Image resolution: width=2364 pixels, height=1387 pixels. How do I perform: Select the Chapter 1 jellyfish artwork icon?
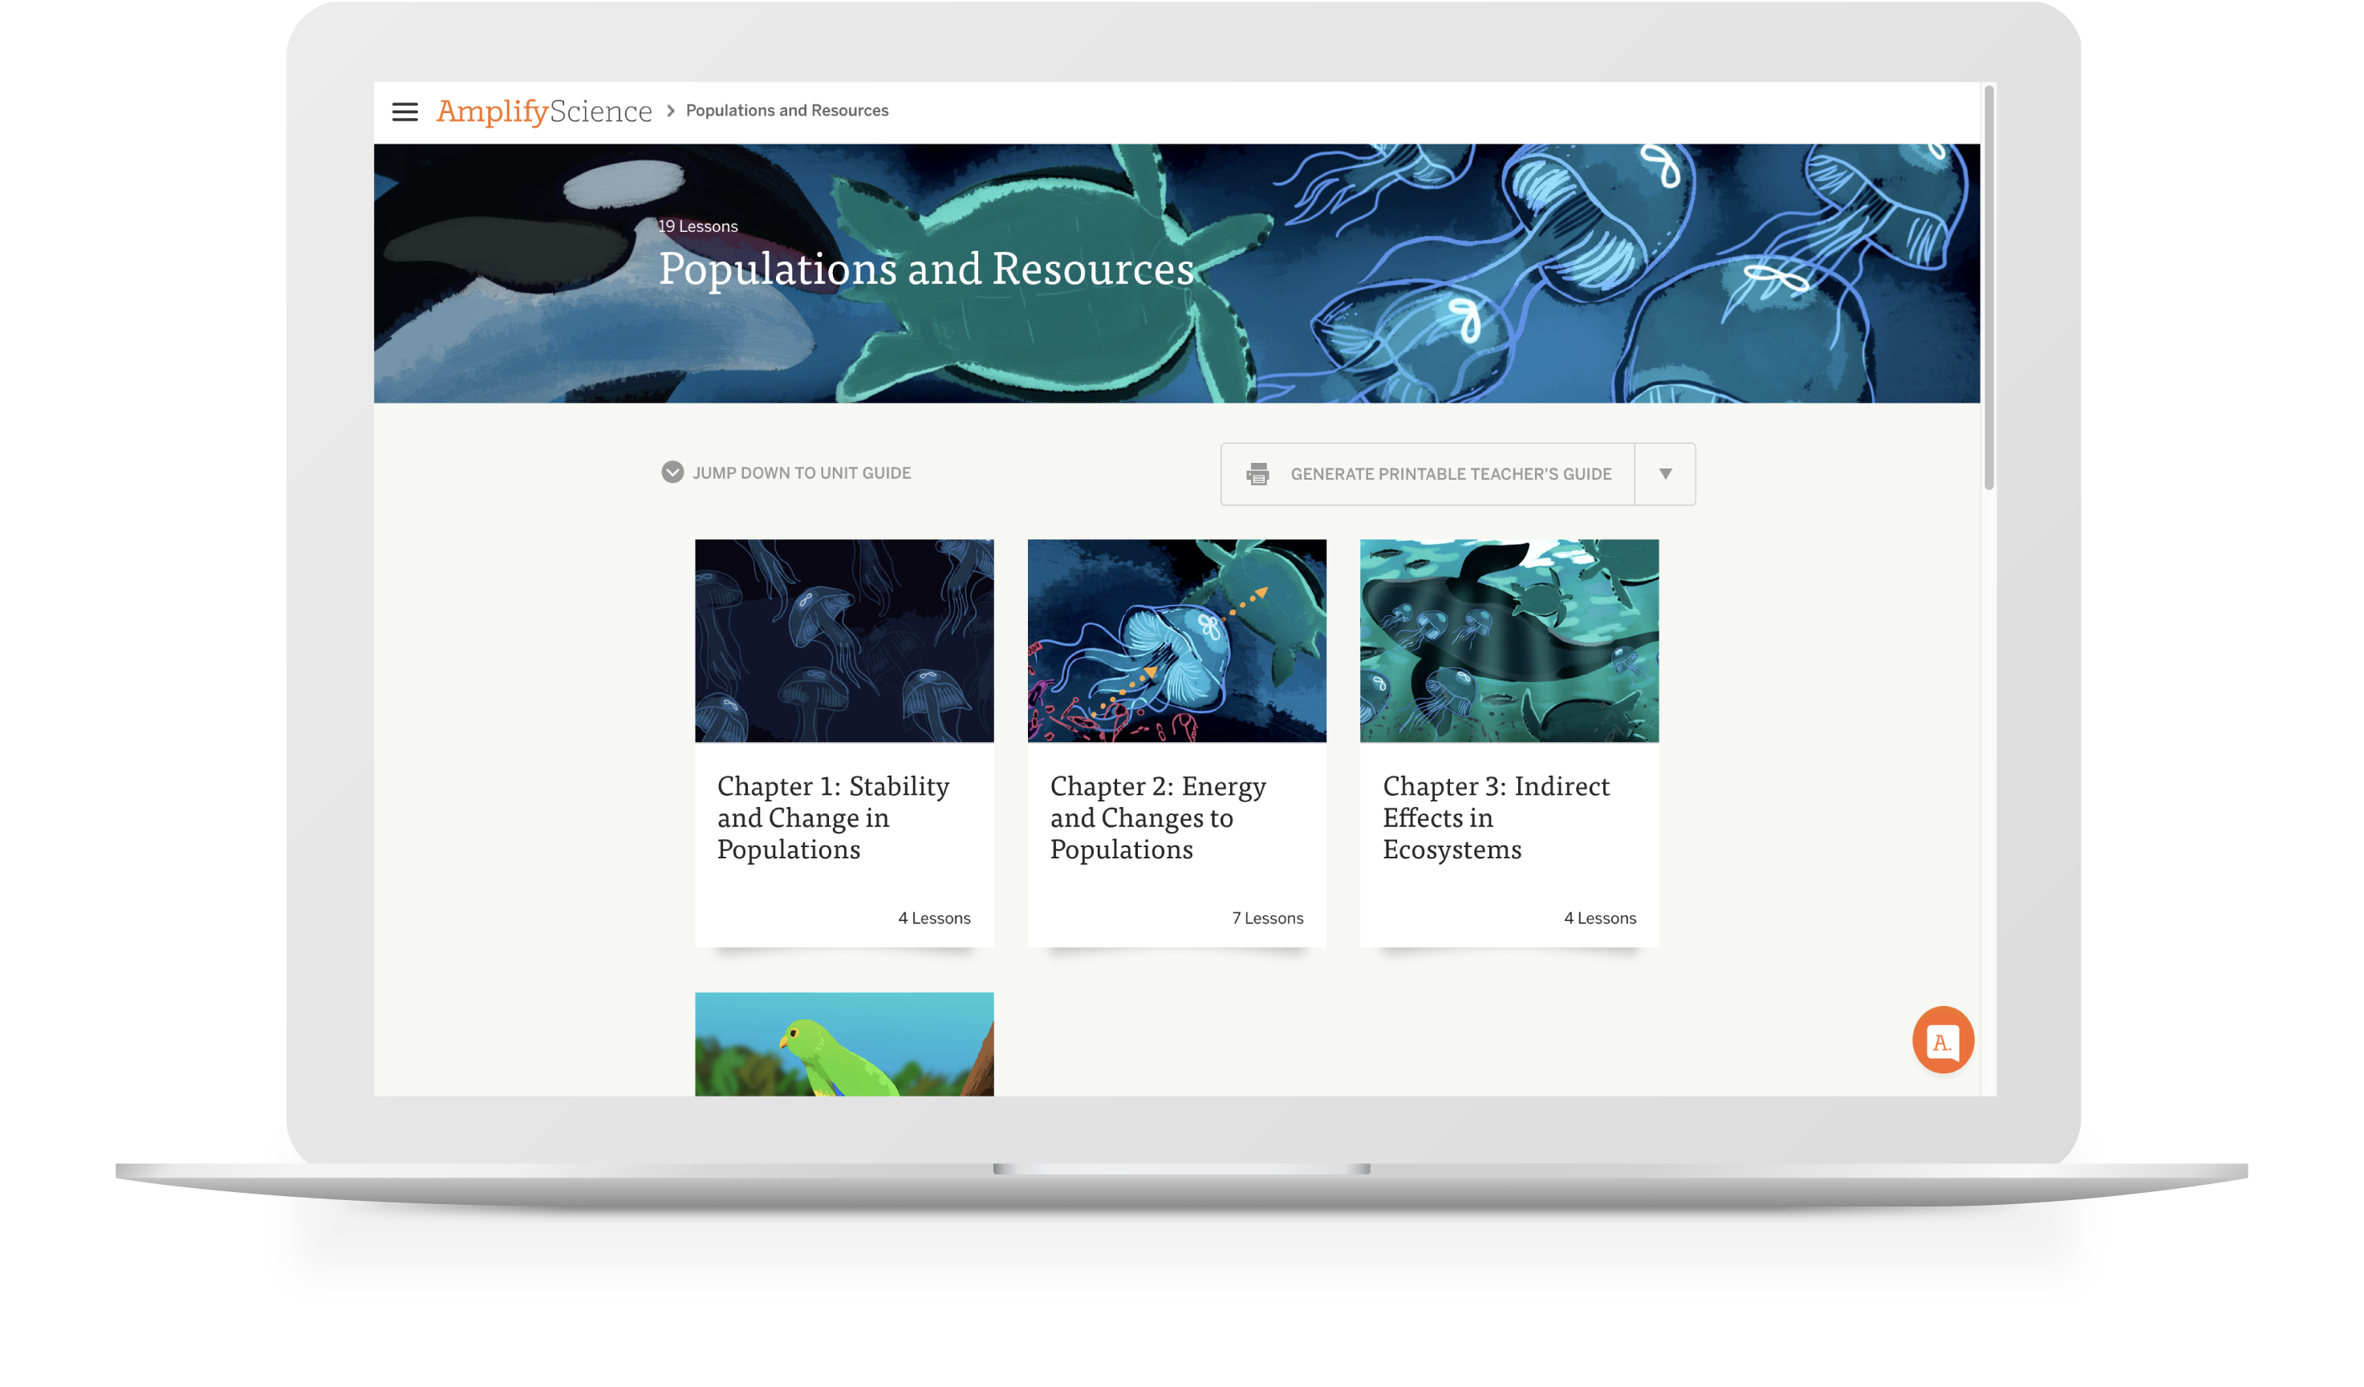(843, 640)
